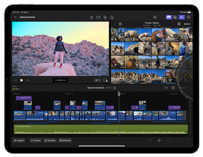This screenshot has height=157, width=203.
Task: Open the camera recording mode
Action: [98, 17]
